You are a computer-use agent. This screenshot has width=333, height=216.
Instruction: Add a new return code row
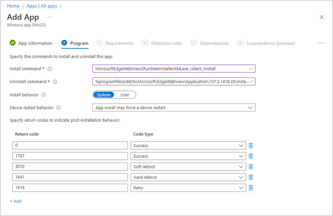(x=16, y=201)
